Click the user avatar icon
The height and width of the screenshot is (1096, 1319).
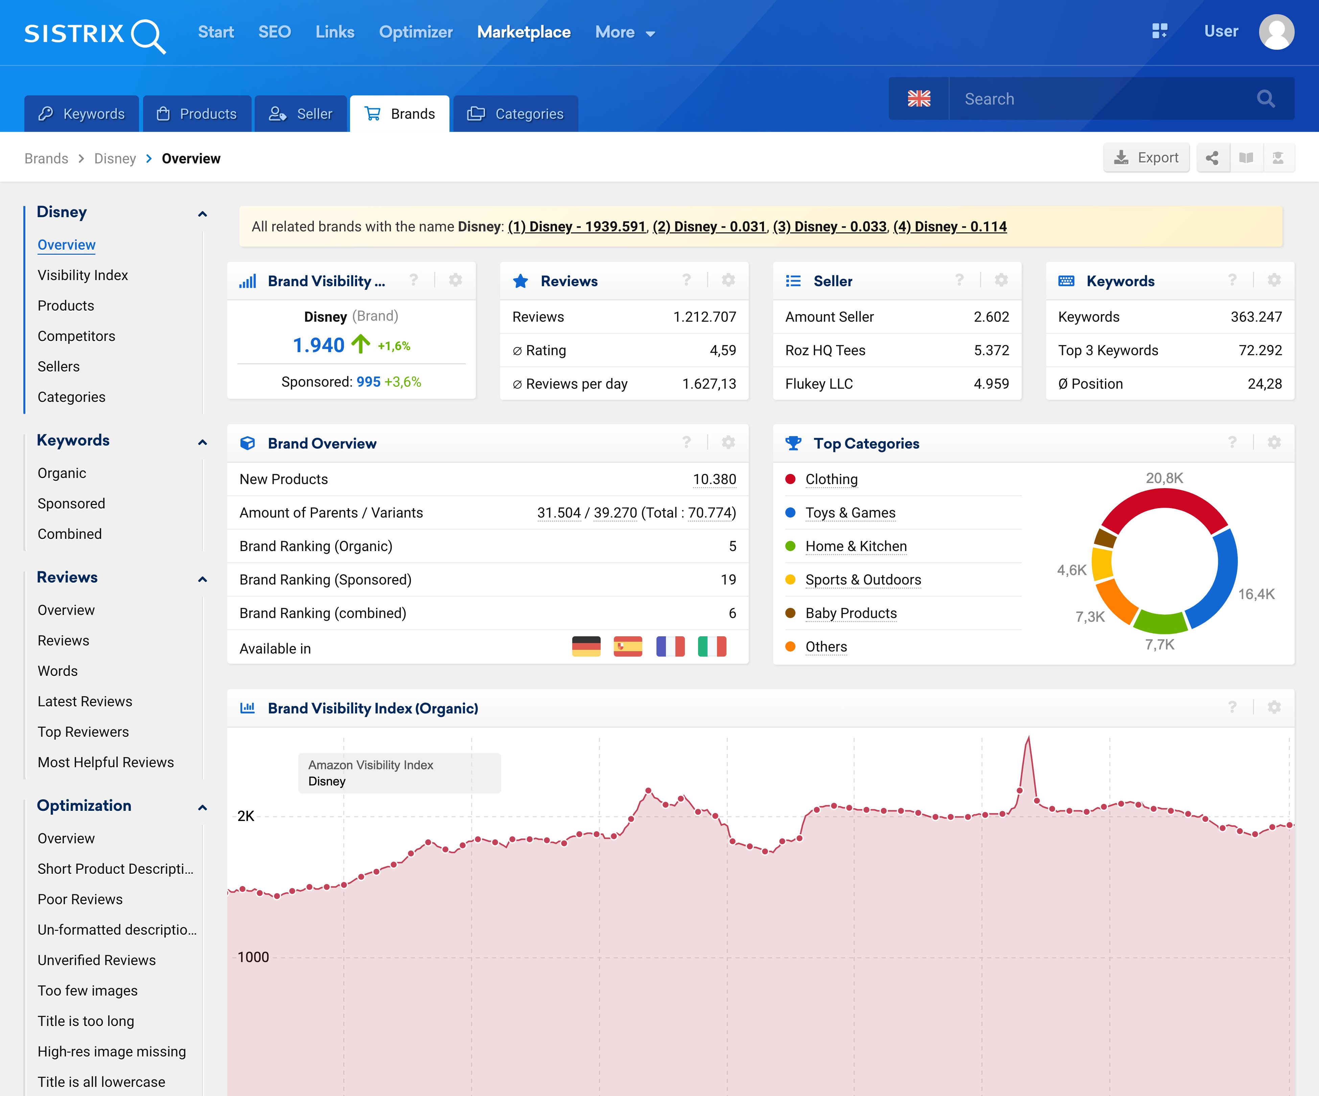[x=1276, y=31]
